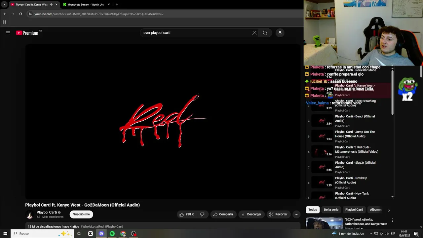Viewport: 423px width, 238px height.
Task: Click the Windows Buscar search box
Action: coord(42,234)
